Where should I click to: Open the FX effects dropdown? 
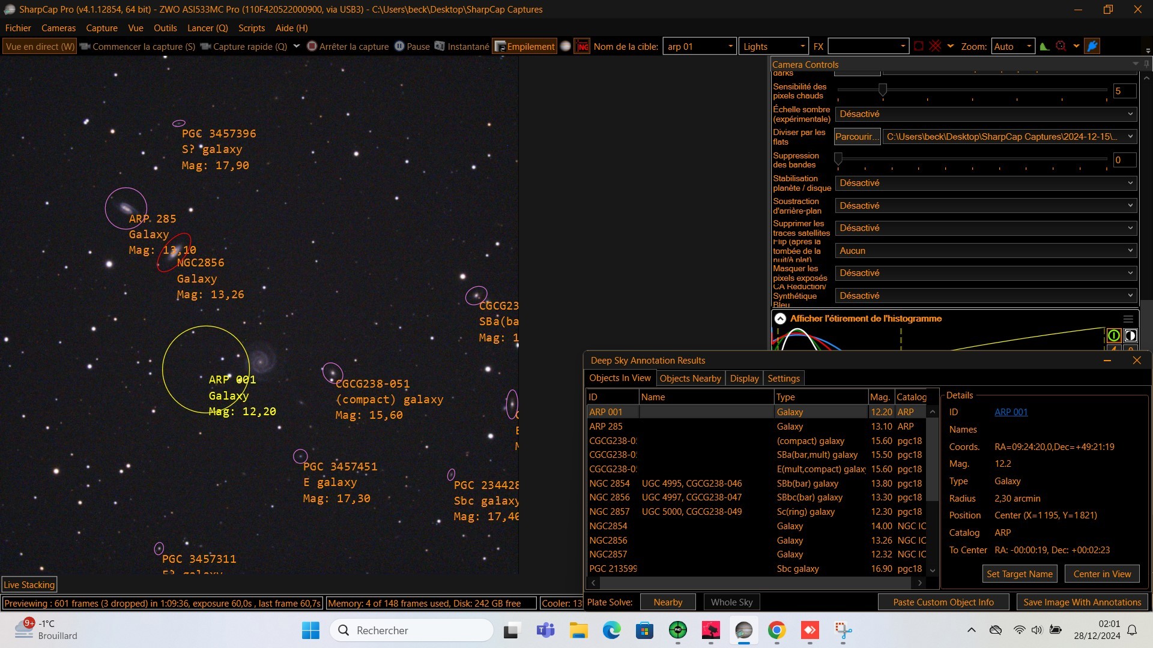[x=868, y=46]
